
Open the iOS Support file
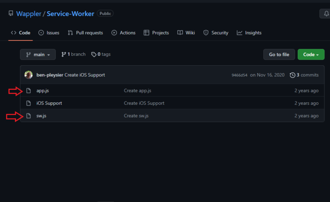coord(49,103)
